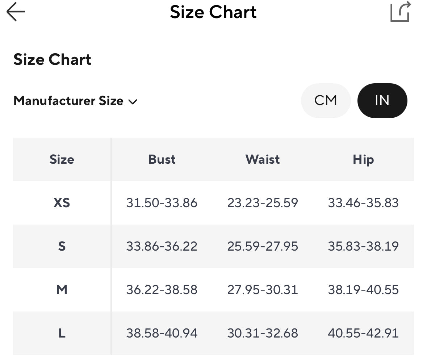Click XS bust value 31.50-33.86
The image size is (427, 356).
point(162,203)
